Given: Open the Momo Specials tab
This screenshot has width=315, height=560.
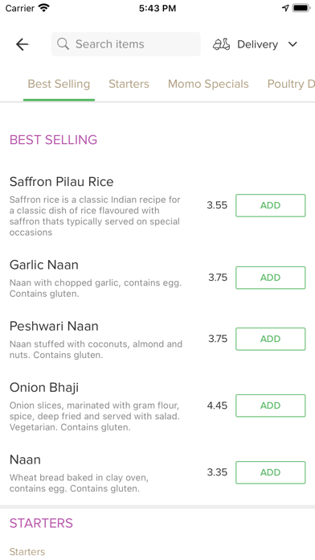Looking at the screenshot, I should [x=208, y=84].
